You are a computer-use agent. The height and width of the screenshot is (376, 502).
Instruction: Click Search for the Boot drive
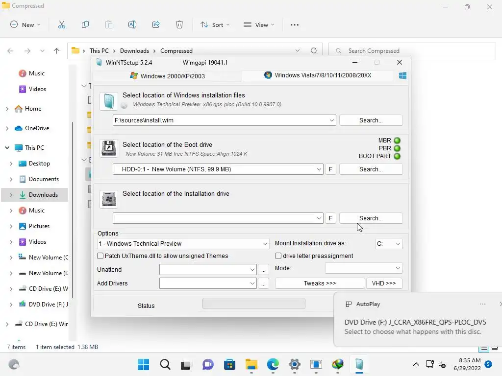(x=371, y=169)
